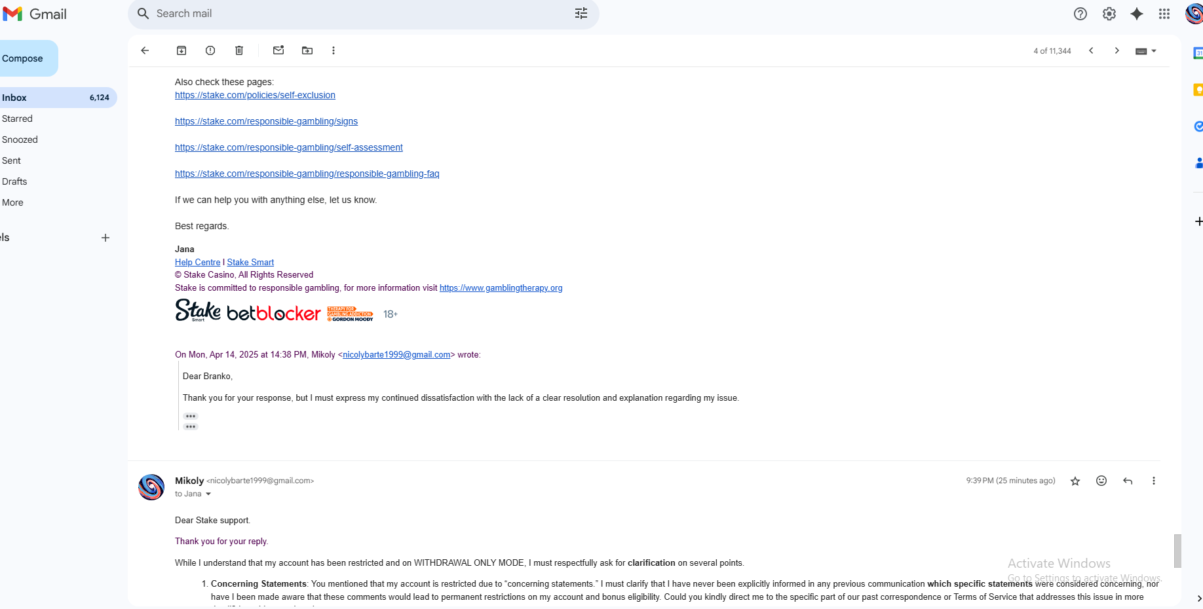The height and width of the screenshot is (609, 1203).
Task: Go to older conversation arrow
Action: [x=1117, y=50]
